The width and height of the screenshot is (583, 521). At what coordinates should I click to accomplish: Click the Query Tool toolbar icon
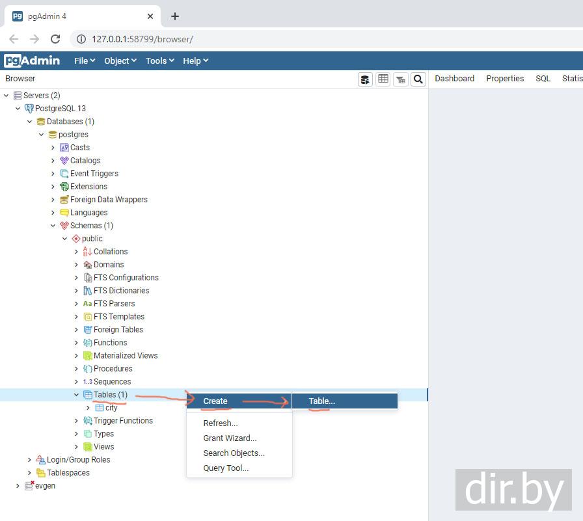click(x=365, y=79)
